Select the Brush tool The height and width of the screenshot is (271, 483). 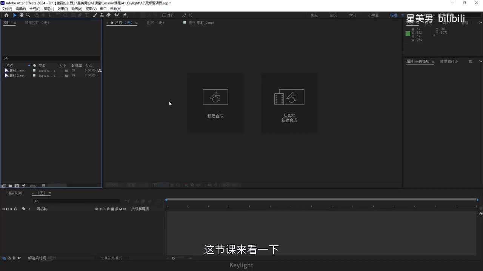click(95, 15)
